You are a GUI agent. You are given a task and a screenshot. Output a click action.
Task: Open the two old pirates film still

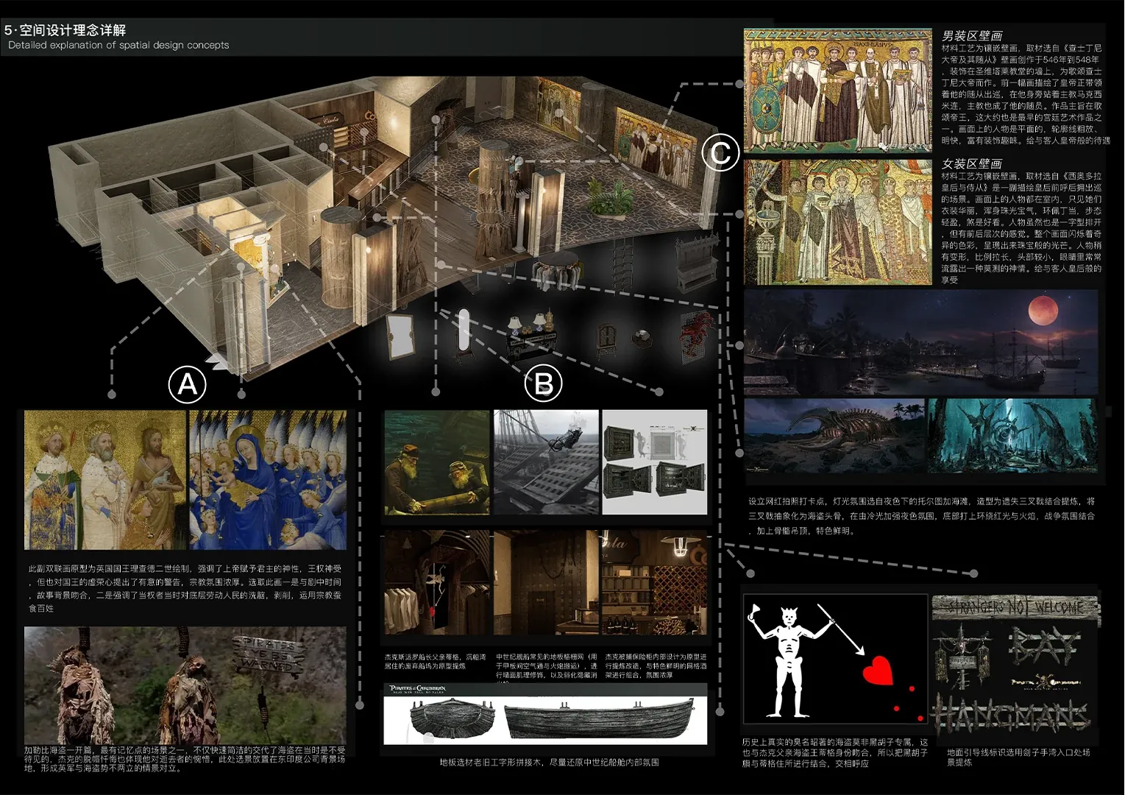coord(437,462)
